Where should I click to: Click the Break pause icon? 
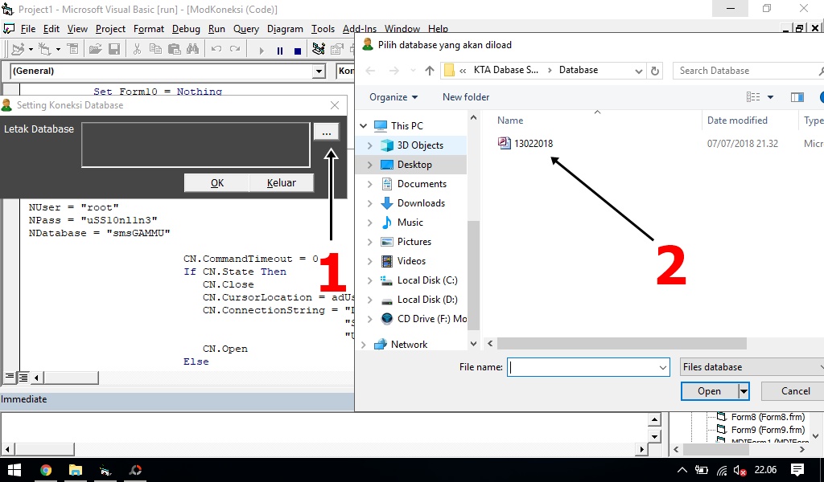coord(279,51)
